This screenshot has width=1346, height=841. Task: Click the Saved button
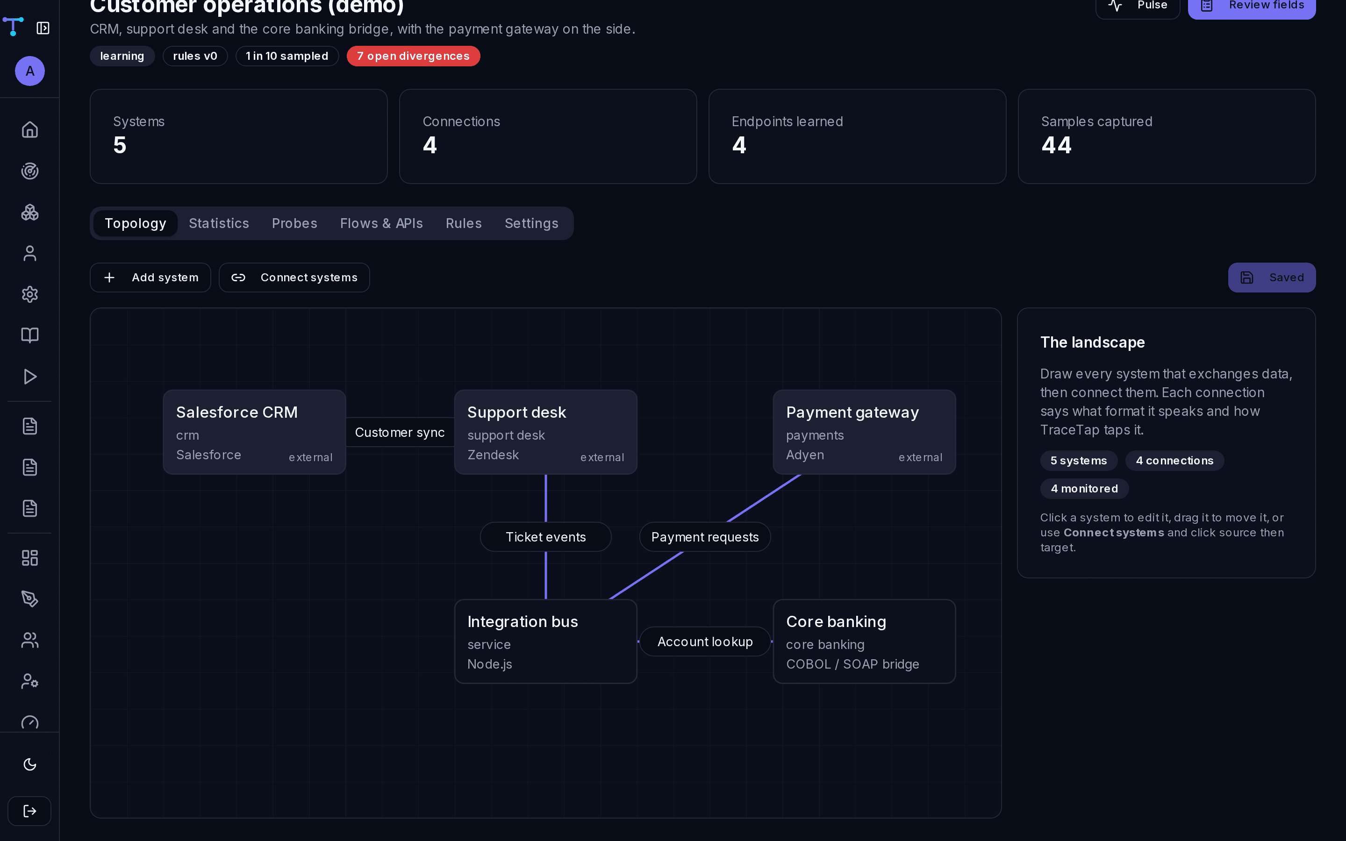pyautogui.click(x=1272, y=278)
